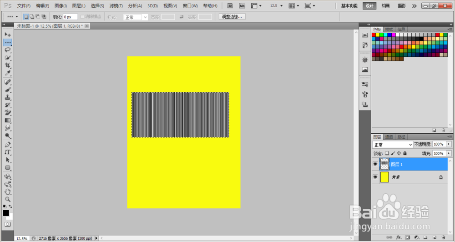Image resolution: width=455 pixels, height=242 pixels.
Task: Toggle Quick Mask mode
Action: tap(8, 224)
